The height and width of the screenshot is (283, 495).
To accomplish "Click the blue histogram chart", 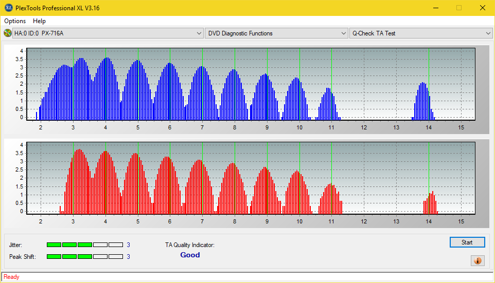I will pos(251,84).
